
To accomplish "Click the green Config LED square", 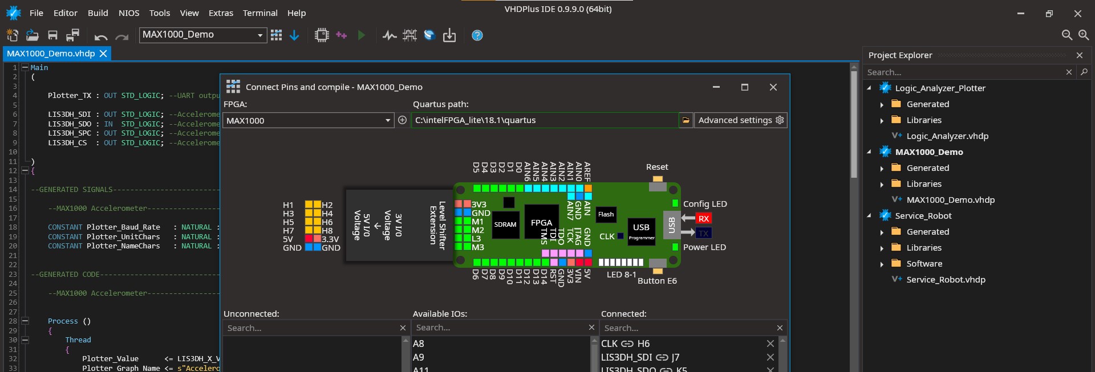I will 675,203.
